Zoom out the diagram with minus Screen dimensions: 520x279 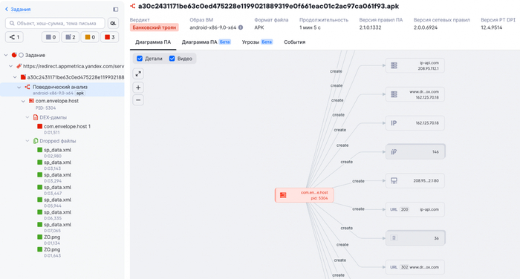138,100
